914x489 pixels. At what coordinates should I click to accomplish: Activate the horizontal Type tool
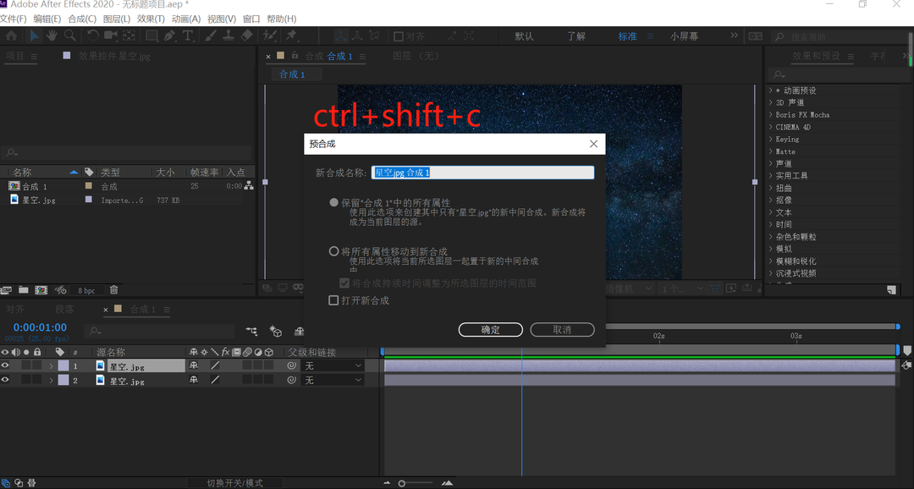(x=188, y=36)
